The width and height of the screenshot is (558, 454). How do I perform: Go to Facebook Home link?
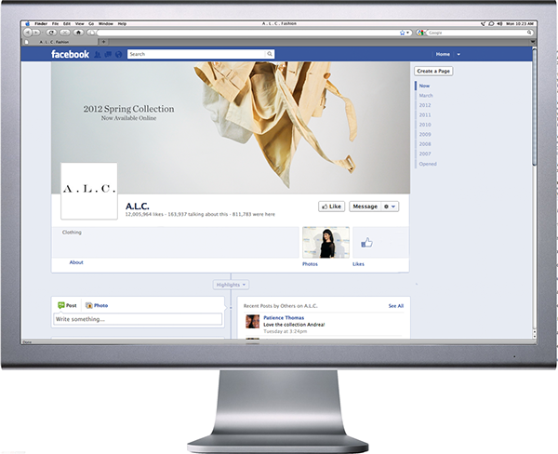click(x=443, y=55)
